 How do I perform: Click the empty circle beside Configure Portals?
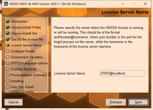tap(8, 51)
